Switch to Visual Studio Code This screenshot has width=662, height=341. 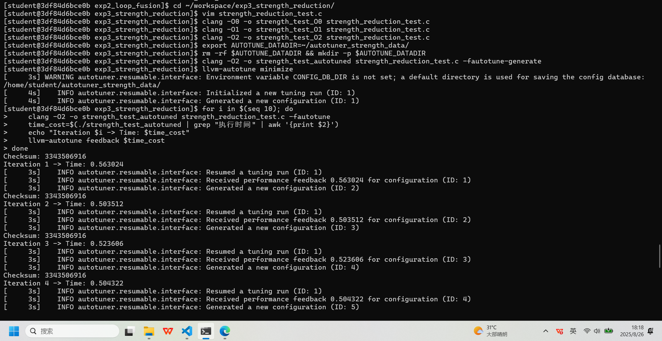point(187,331)
